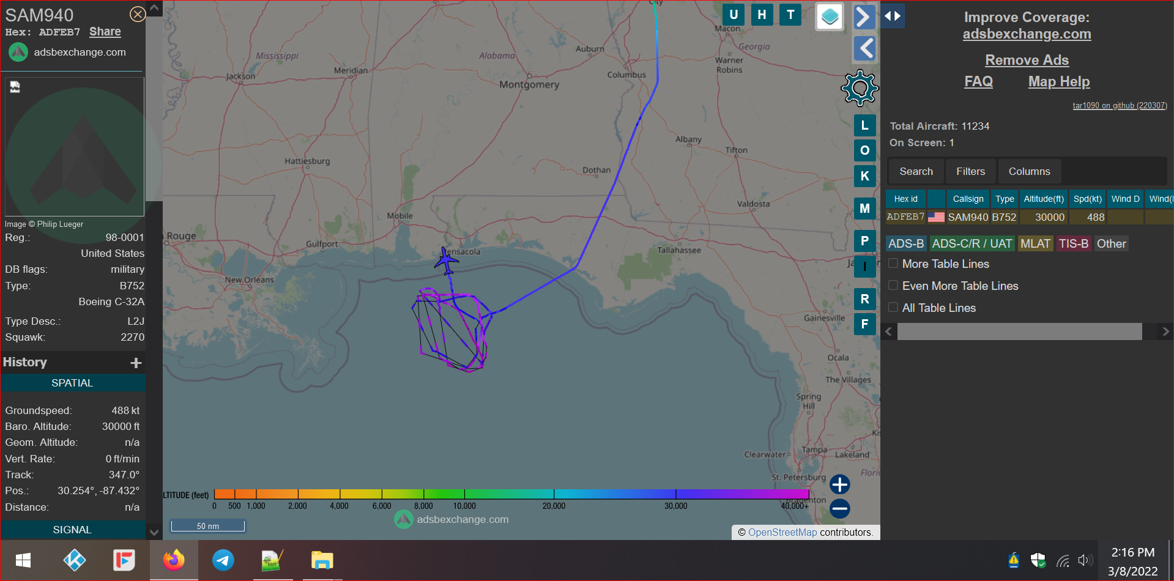The height and width of the screenshot is (581, 1174).
Task: Sort table by Spd(kt) column
Action: tap(1088, 199)
